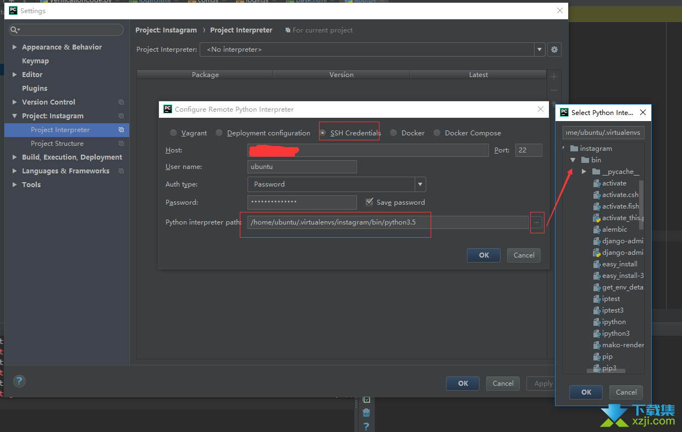Toggle the Save password checkbox
682x432 pixels.
pyautogui.click(x=370, y=203)
